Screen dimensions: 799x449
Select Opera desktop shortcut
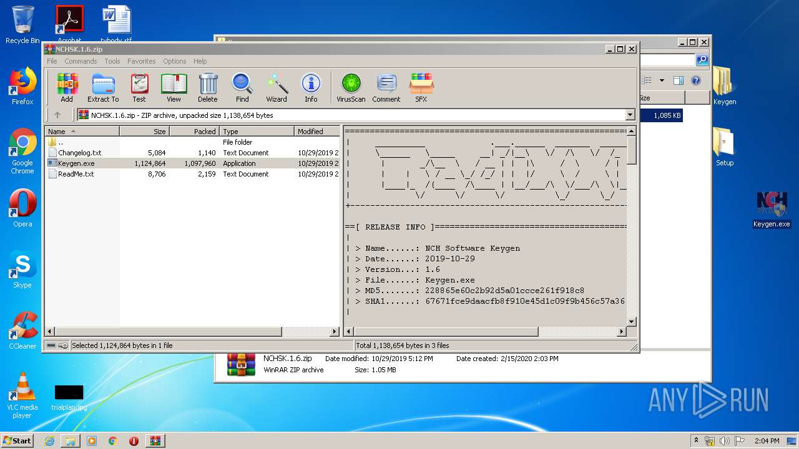(22, 208)
